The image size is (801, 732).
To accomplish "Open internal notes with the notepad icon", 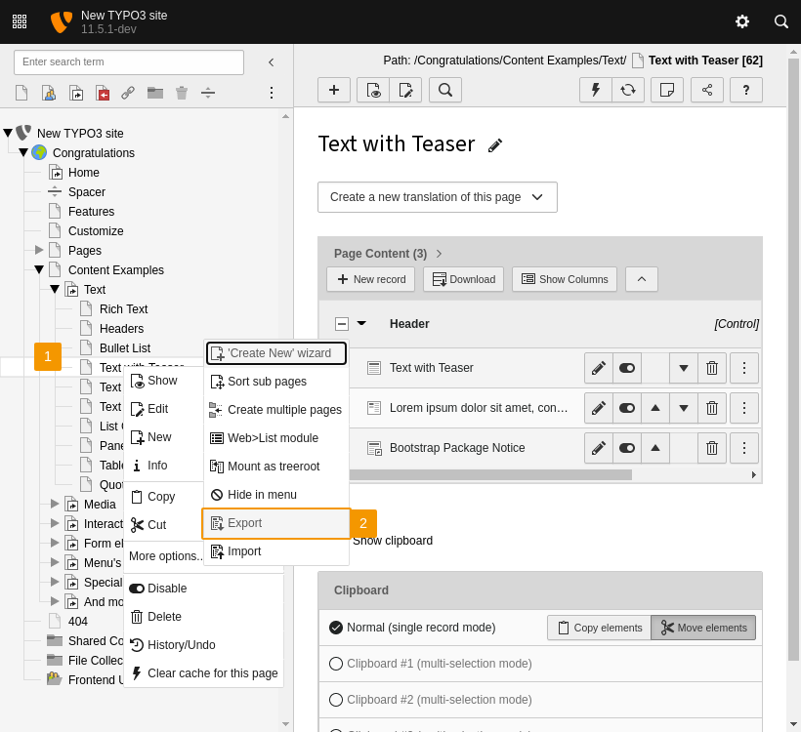I will pos(668,90).
